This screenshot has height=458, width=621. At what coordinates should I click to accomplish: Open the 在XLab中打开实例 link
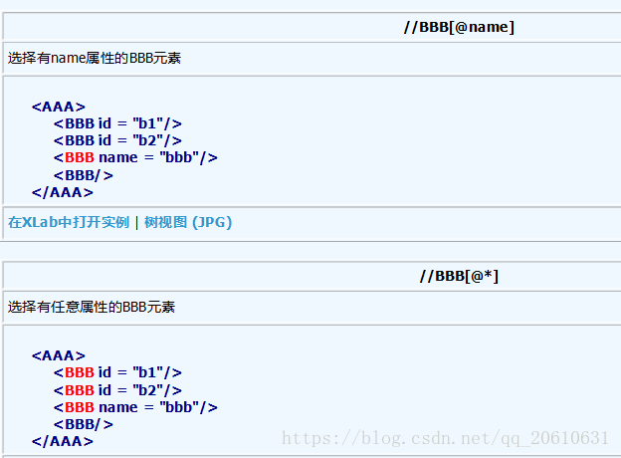click(x=69, y=222)
